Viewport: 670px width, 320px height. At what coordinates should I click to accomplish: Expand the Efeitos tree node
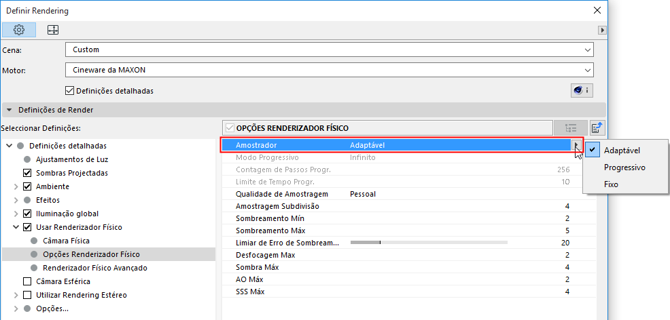coord(16,200)
